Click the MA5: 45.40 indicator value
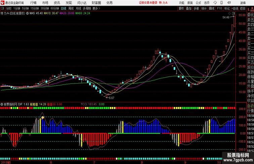The width and height of the screenshot is (254, 164). tap(36, 13)
